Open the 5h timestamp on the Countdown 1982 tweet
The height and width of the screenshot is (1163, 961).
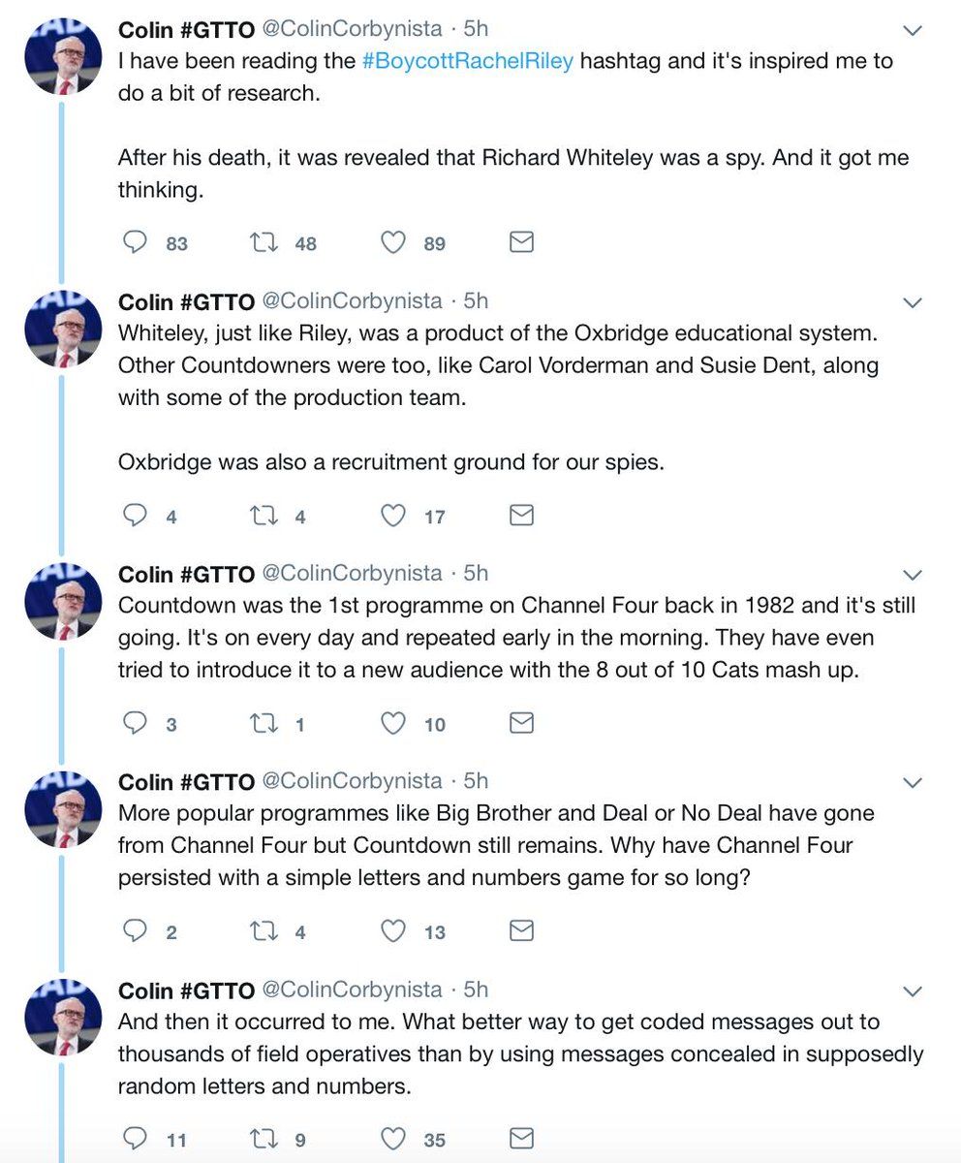point(476,574)
